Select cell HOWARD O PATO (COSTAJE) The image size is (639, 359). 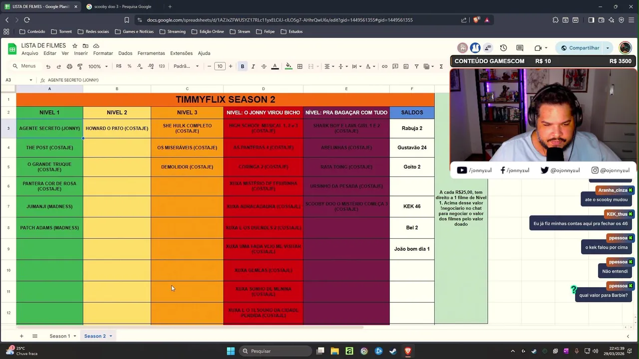(x=117, y=128)
